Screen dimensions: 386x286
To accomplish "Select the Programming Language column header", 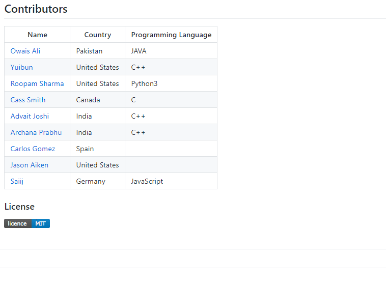I will (x=171, y=35).
